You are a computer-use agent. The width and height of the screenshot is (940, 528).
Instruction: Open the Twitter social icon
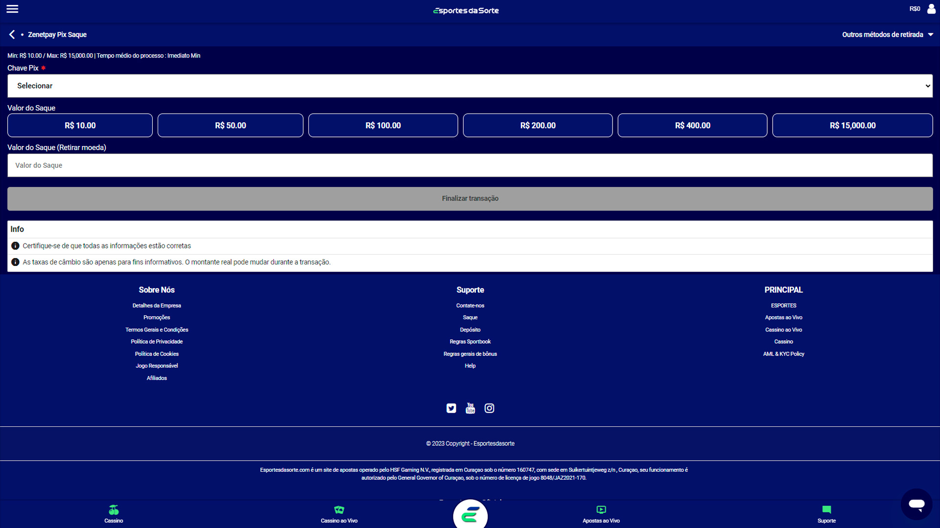point(451,408)
